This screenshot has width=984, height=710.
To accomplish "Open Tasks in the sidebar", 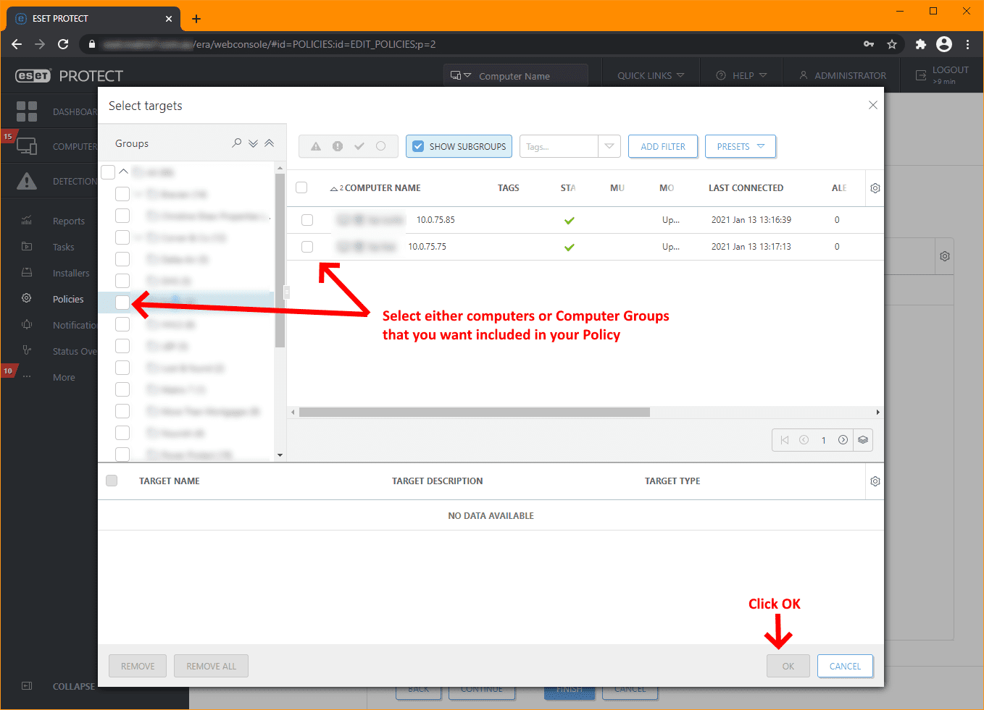I will (64, 248).
